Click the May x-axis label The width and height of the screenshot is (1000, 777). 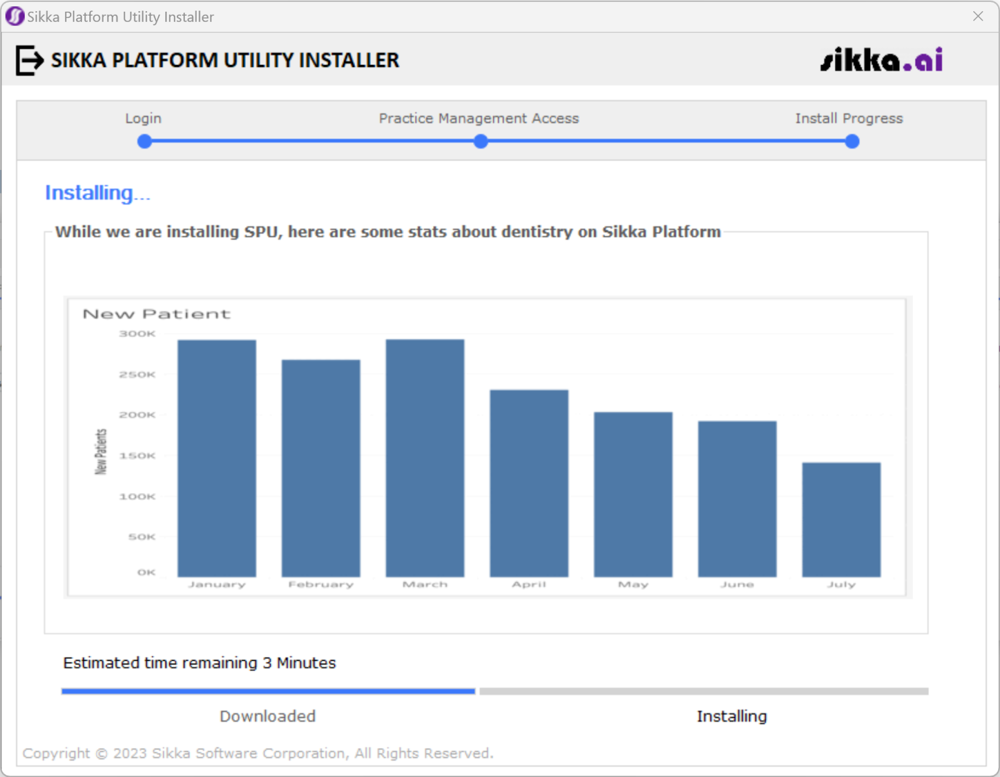pos(633,584)
